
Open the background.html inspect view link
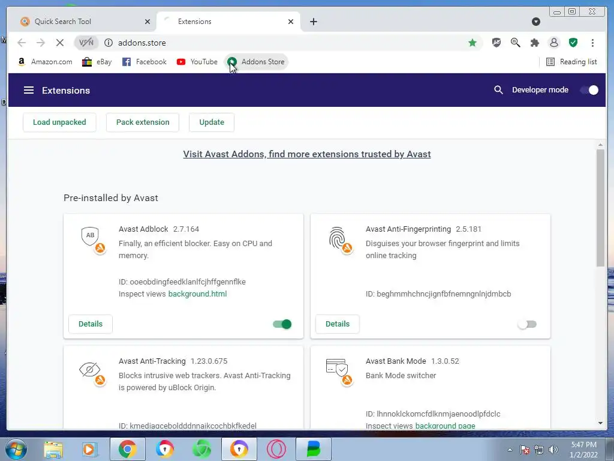pyautogui.click(x=197, y=294)
